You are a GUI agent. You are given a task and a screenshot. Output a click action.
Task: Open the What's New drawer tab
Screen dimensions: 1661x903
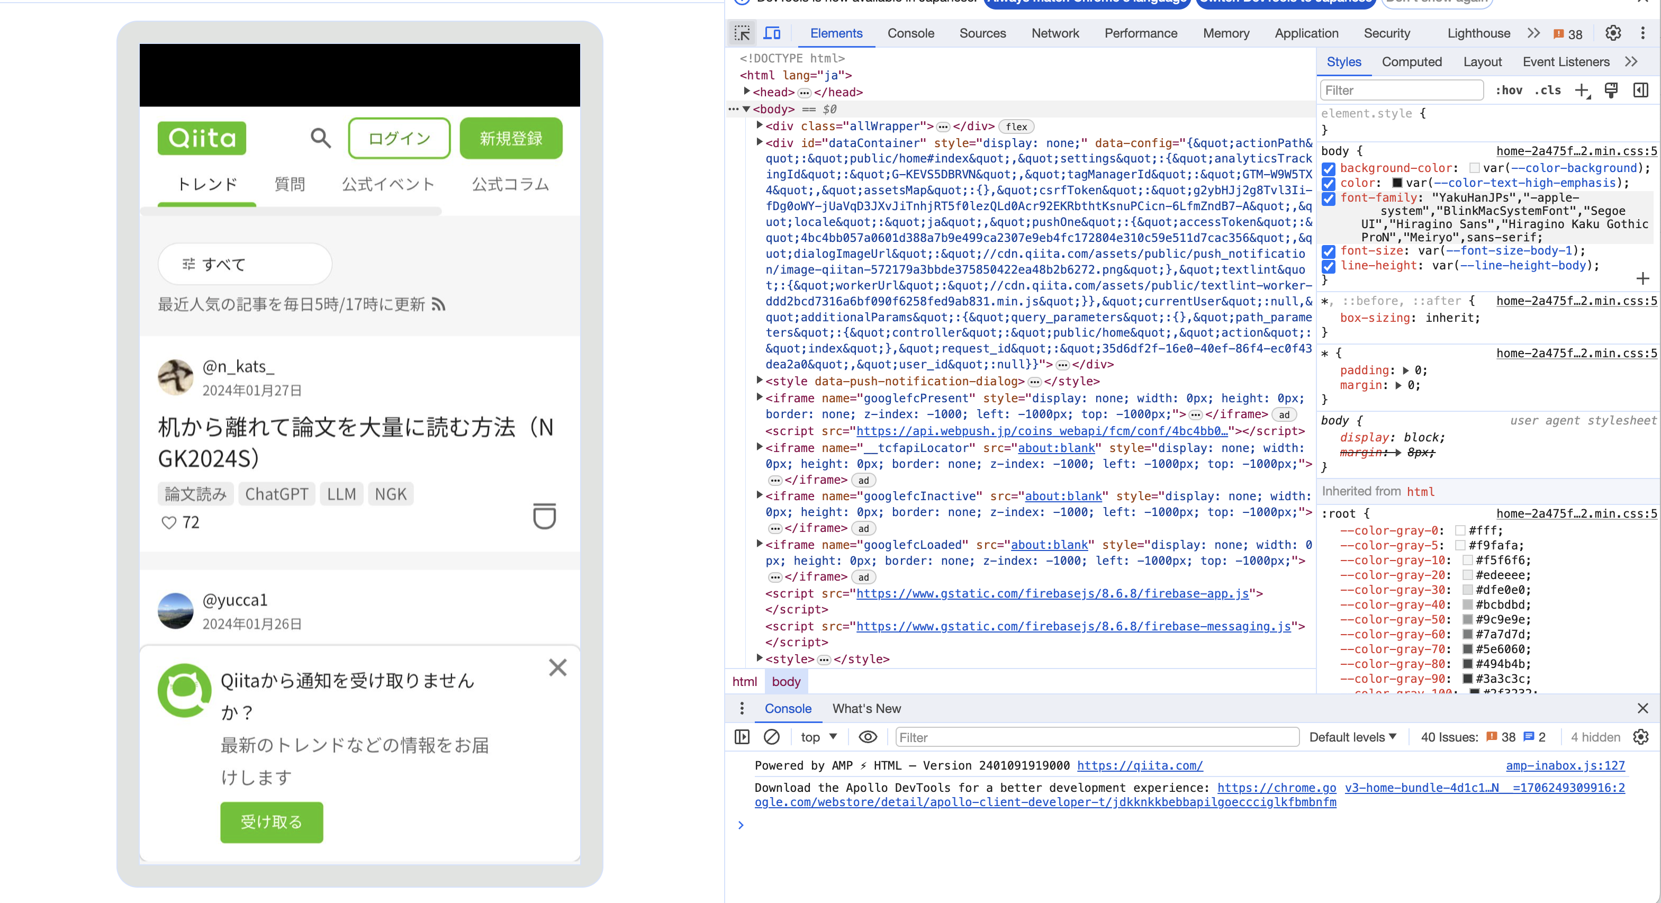point(866,708)
